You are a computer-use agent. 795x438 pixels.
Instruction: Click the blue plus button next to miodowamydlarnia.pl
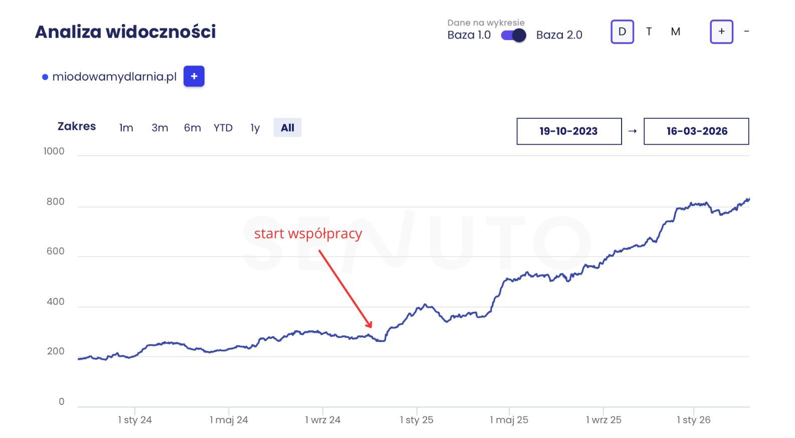(x=194, y=76)
